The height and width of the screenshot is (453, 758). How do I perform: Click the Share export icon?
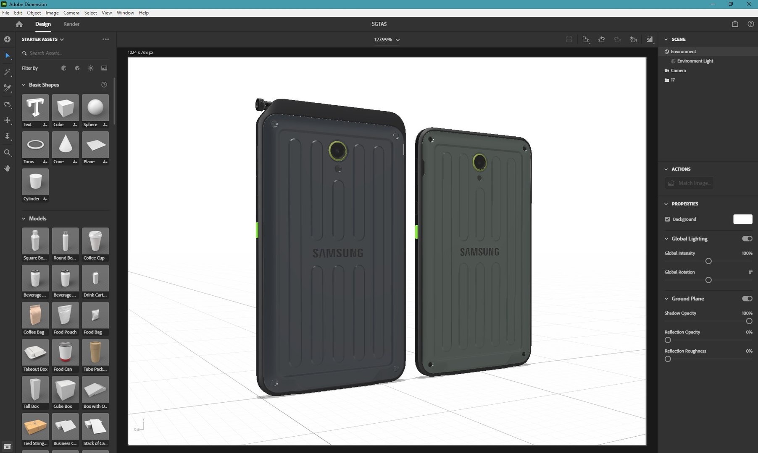tap(735, 24)
